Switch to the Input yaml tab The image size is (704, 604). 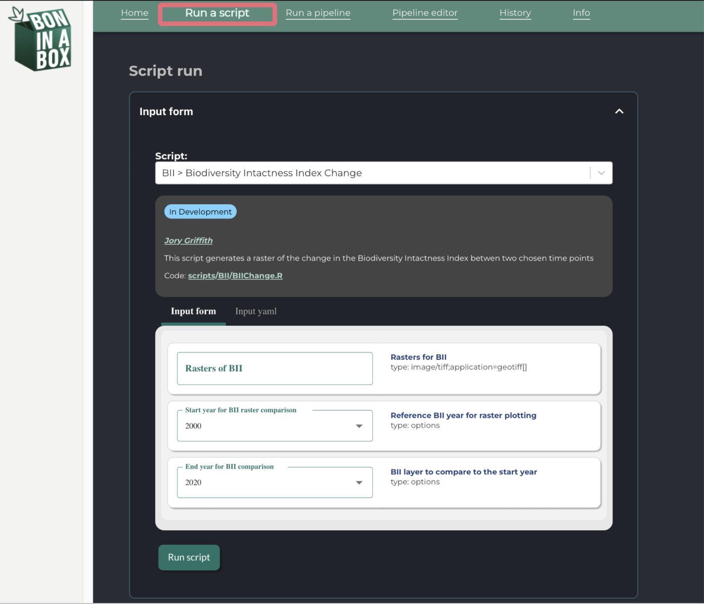point(256,311)
